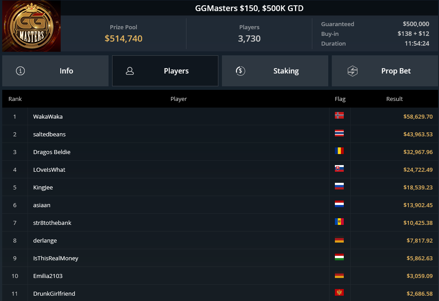Click the Prop Bet hexagon icon
439x301 pixels.
point(353,71)
